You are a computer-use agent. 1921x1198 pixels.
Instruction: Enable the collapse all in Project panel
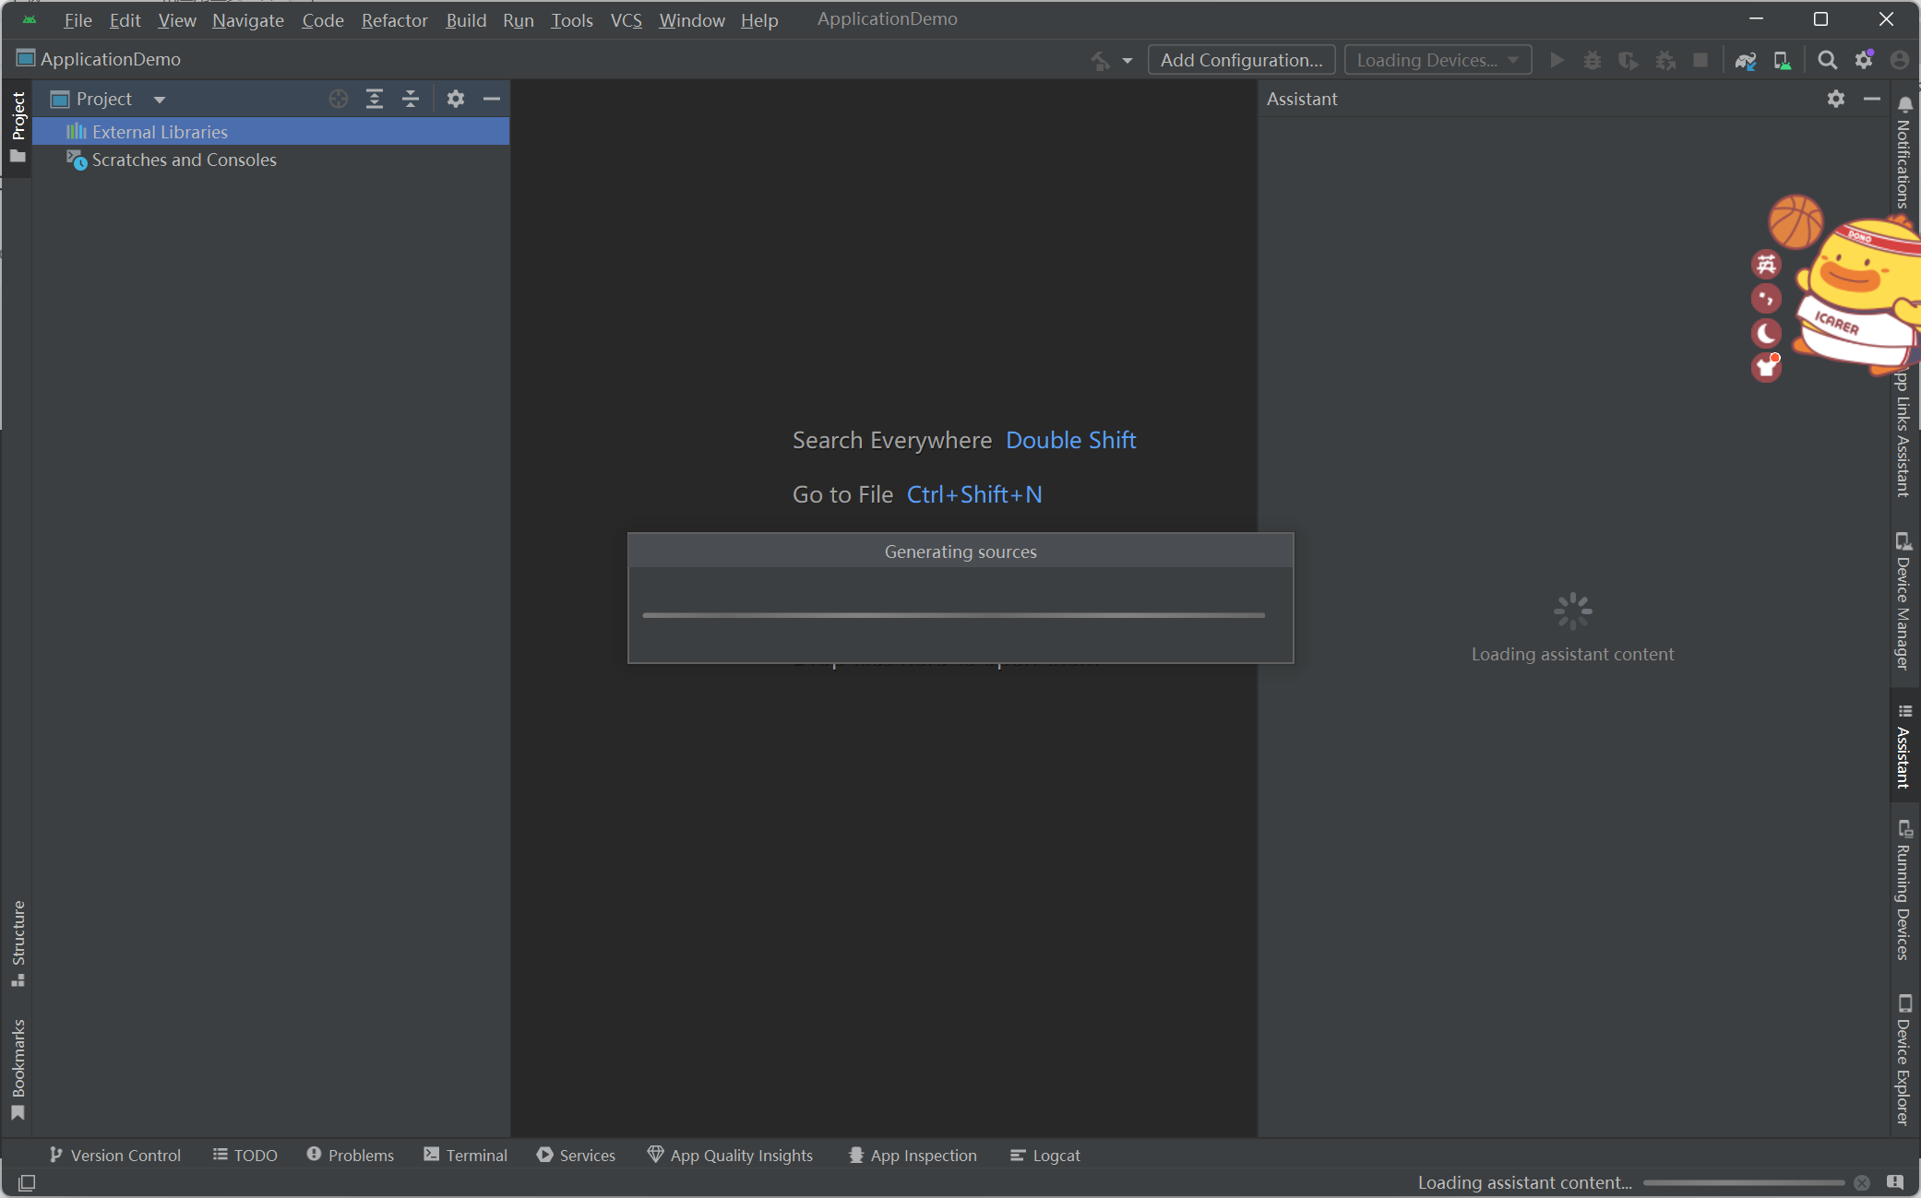410,98
